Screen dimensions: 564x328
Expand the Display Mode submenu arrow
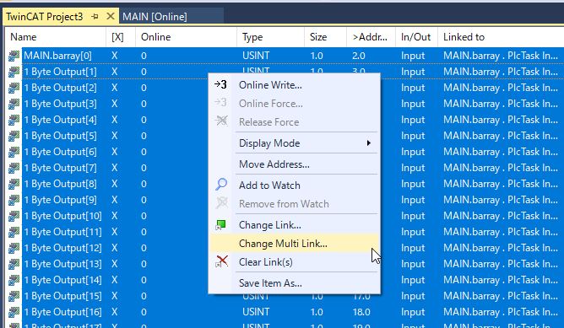click(368, 143)
